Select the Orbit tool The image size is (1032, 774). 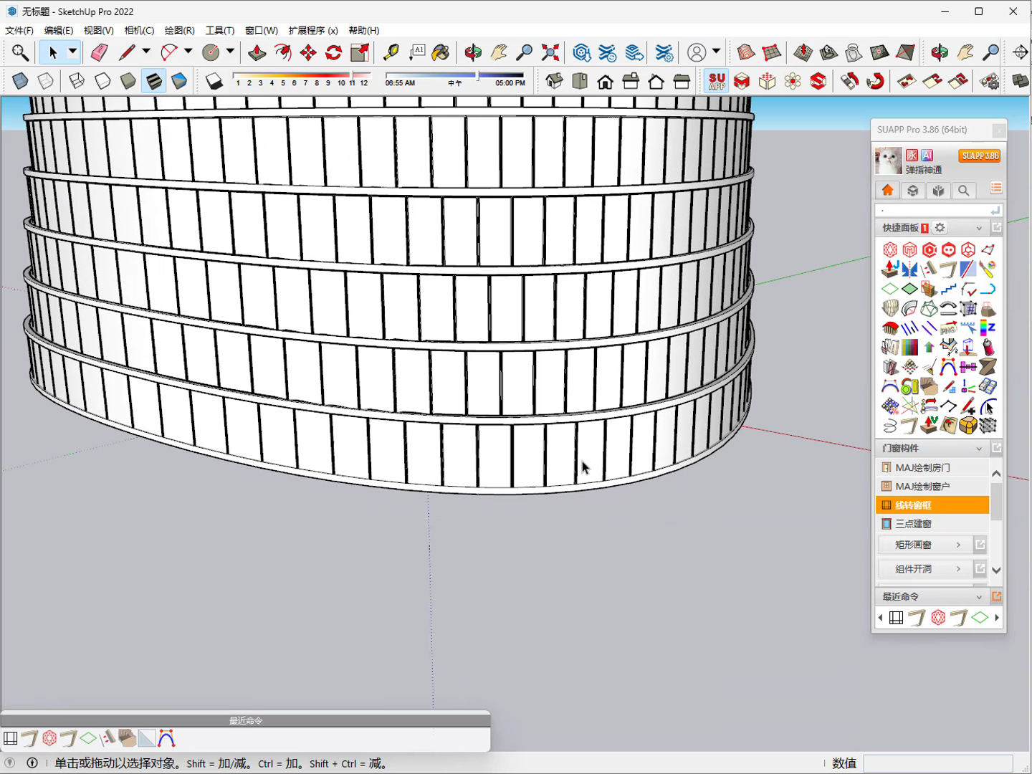pyautogui.click(x=473, y=52)
